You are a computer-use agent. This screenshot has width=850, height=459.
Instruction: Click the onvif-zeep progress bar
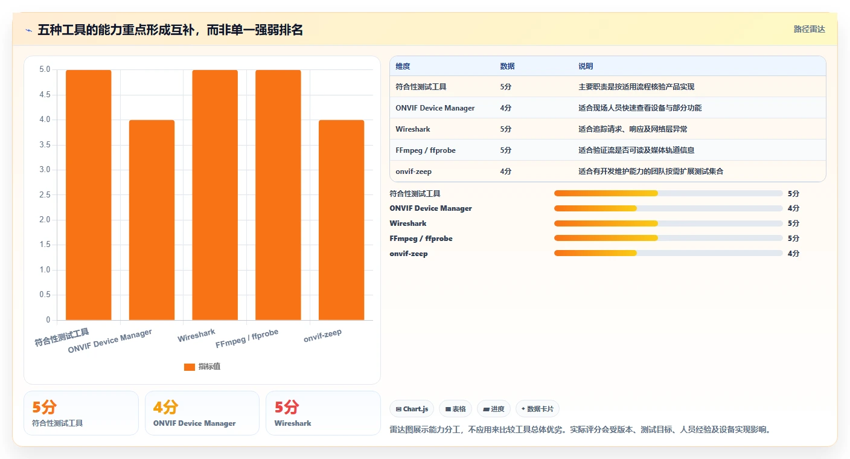click(668, 254)
